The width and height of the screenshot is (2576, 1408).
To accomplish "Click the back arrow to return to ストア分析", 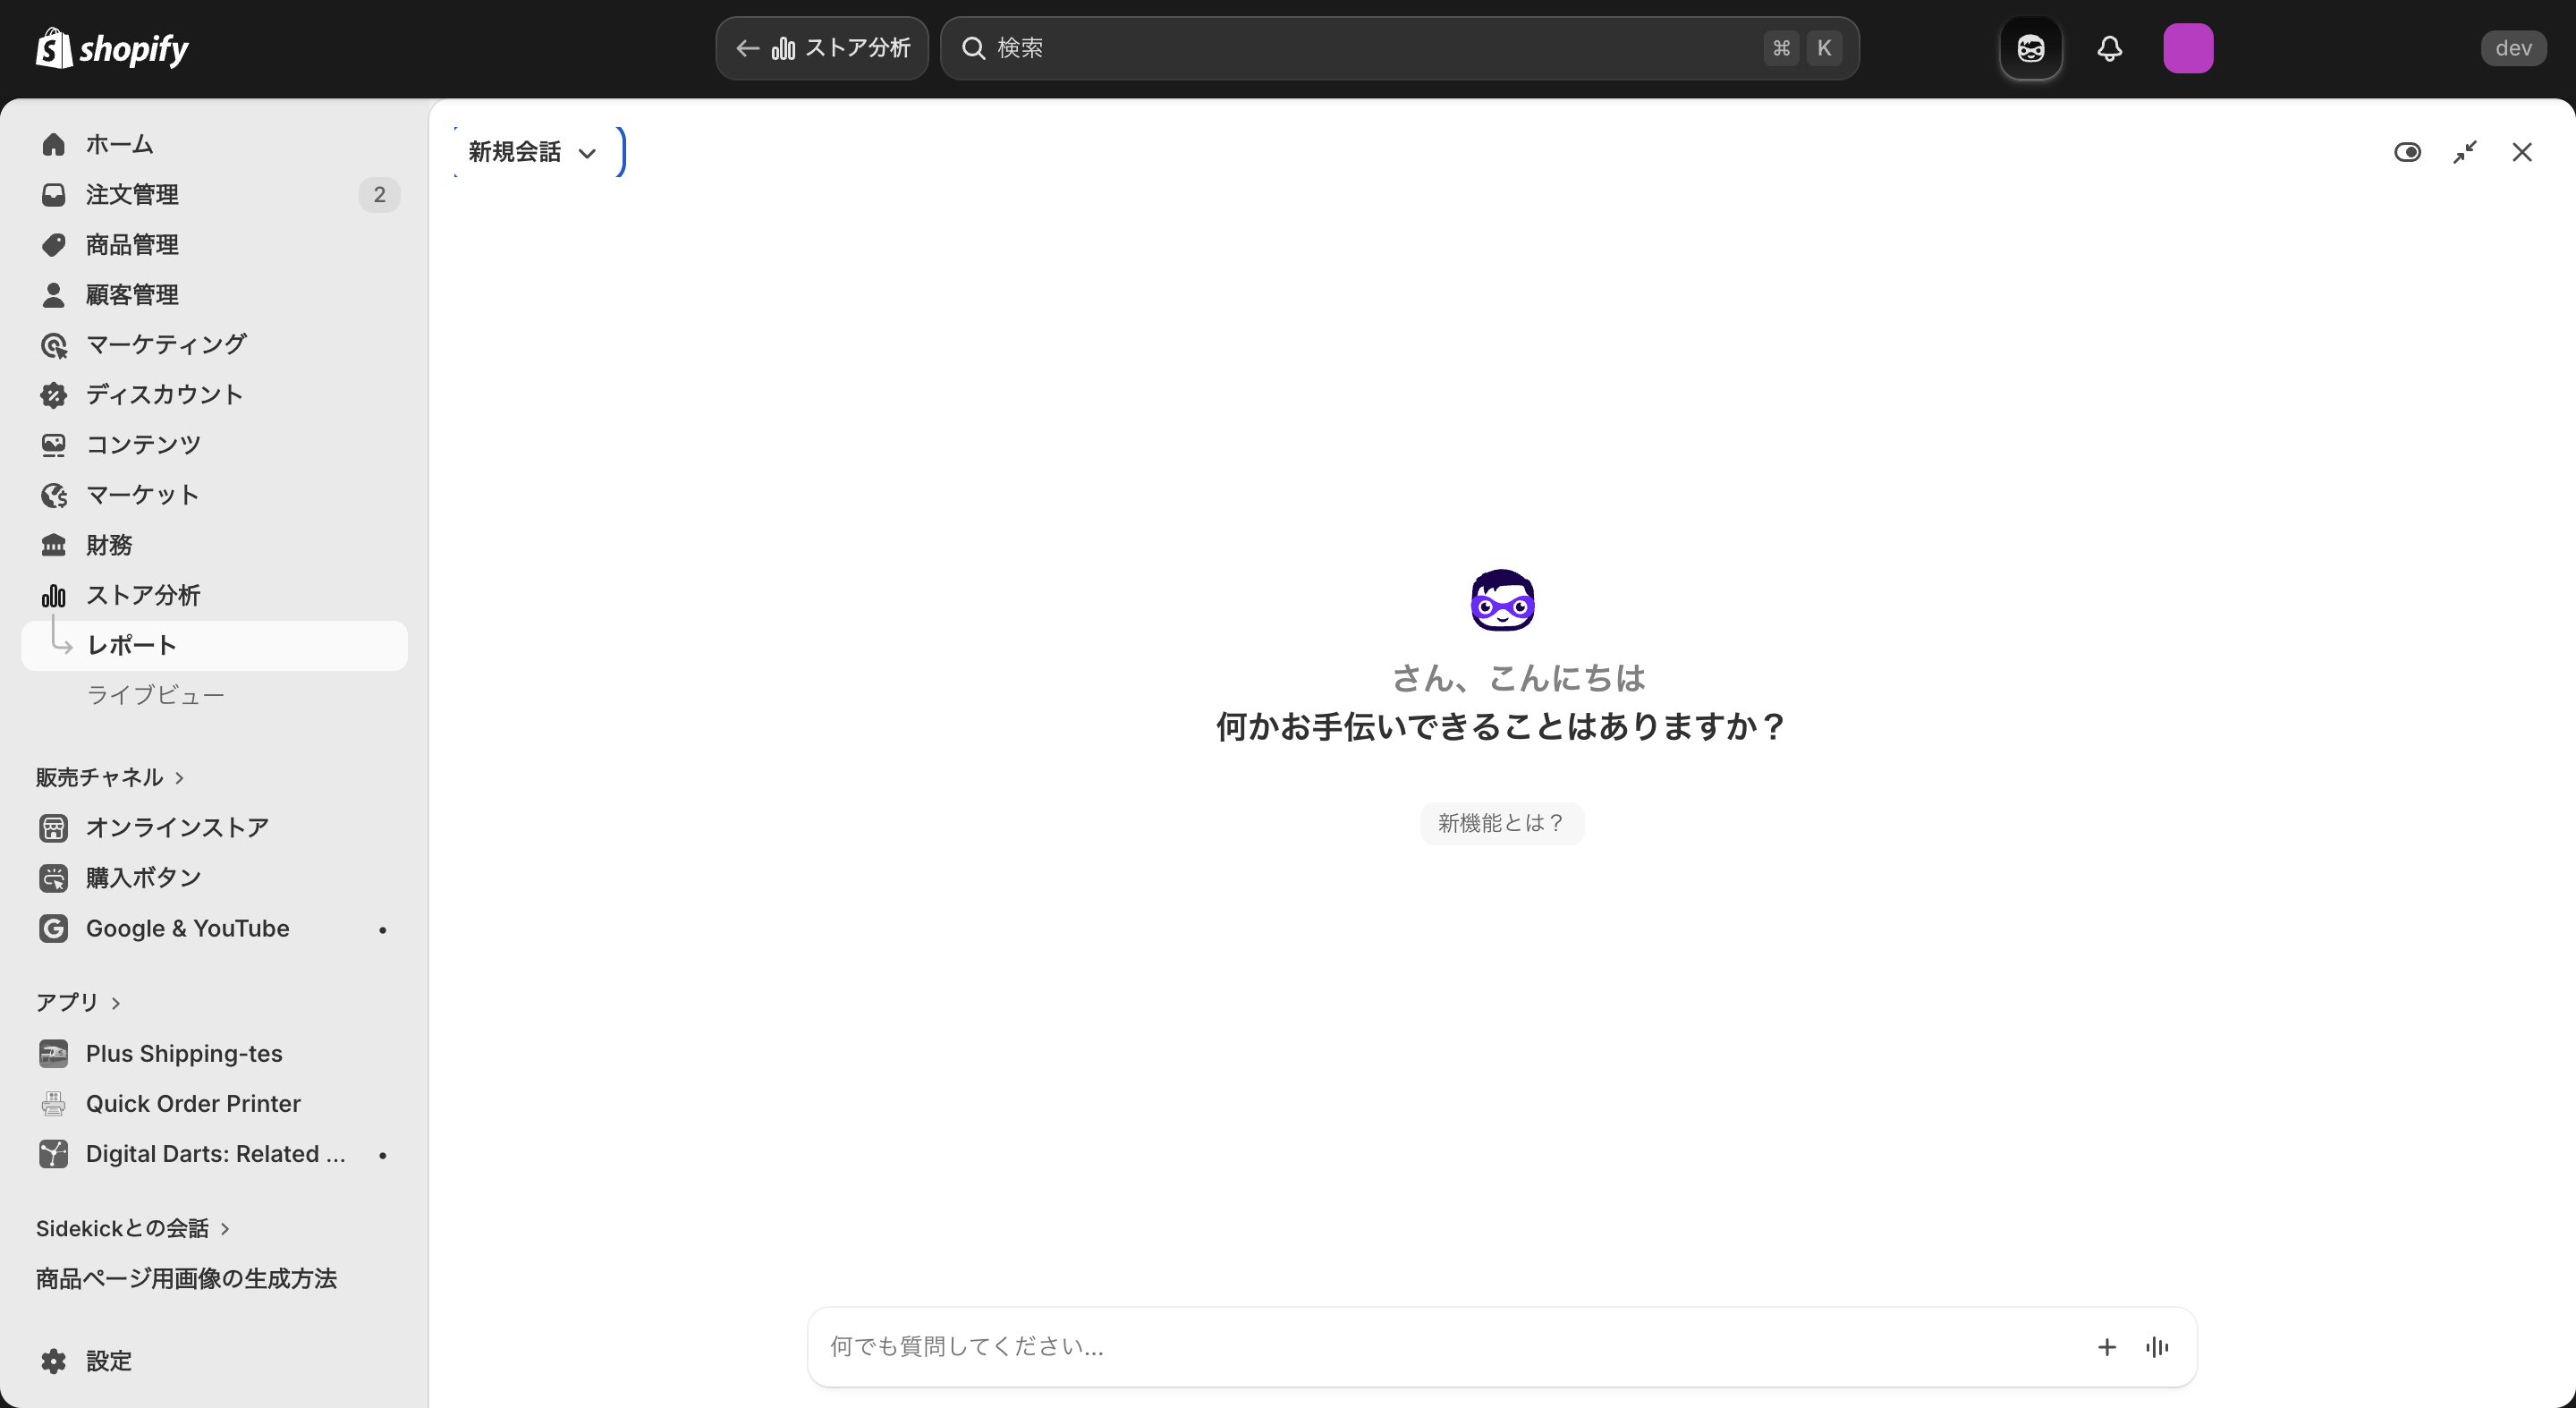I will 748,48.
